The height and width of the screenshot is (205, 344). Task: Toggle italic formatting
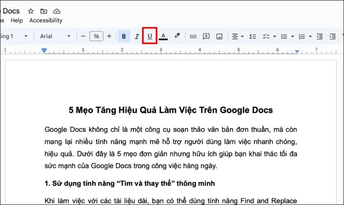pyautogui.click(x=137, y=36)
